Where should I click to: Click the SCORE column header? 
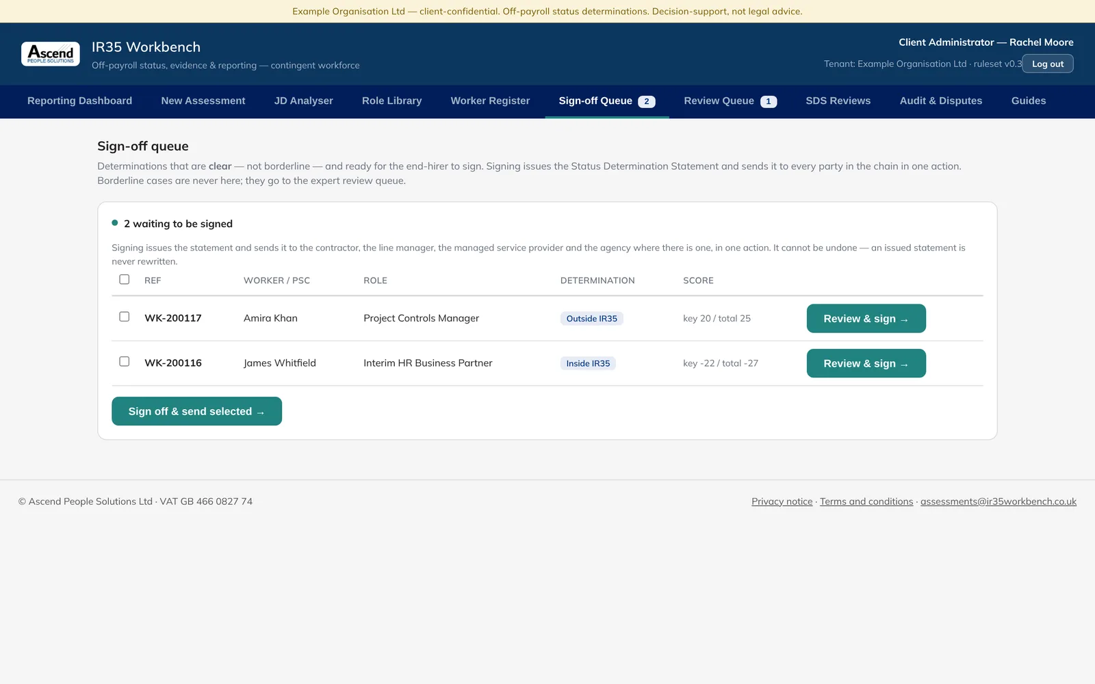698,280
